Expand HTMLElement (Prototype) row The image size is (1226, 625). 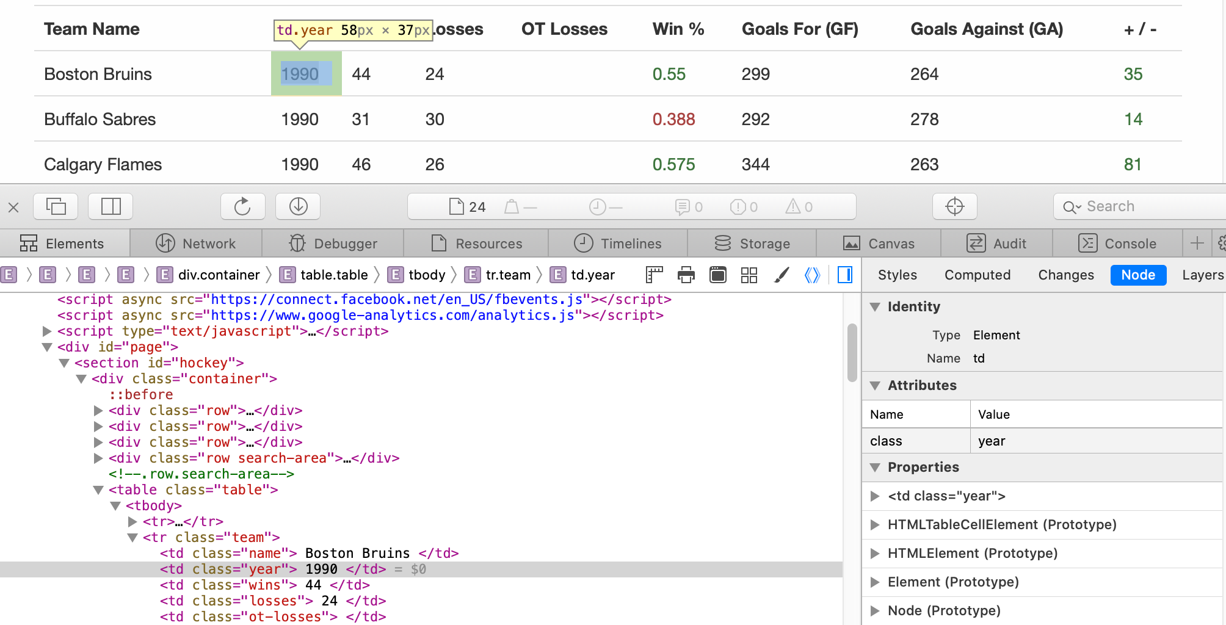coord(875,554)
